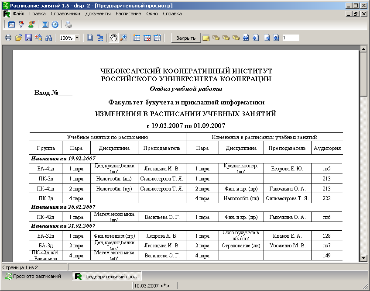Click the Вход № label
370x291 pixels.
point(53,93)
